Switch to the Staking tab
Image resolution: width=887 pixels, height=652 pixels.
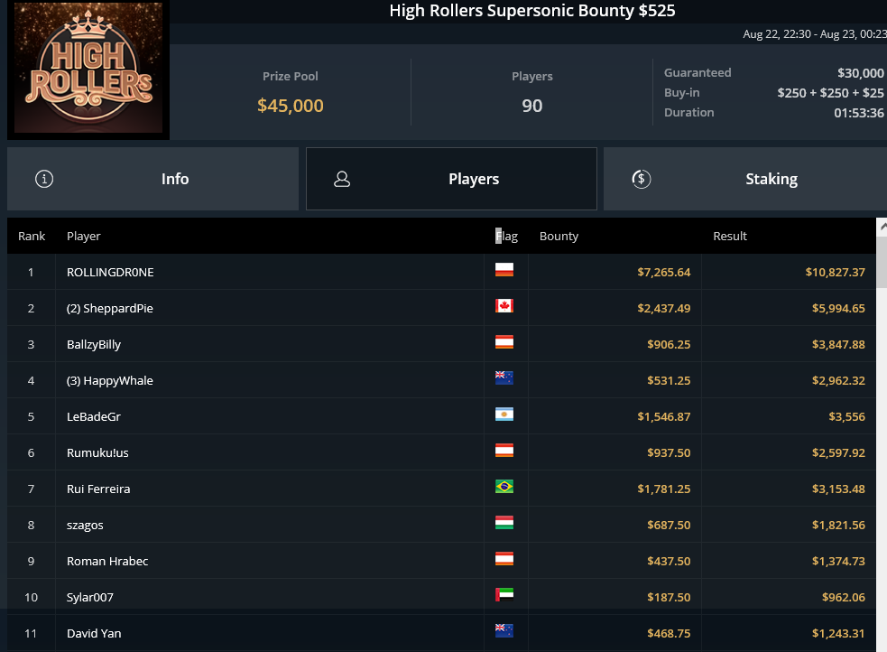745,179
